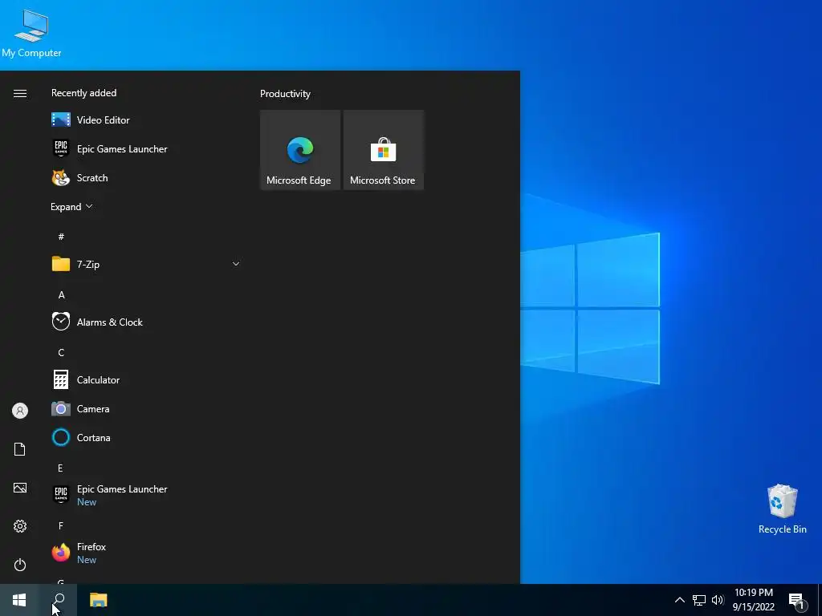Screen dimensions: 822x616
Task: Launch Epic Games Launcher under letter E
Action: (146, 494)
